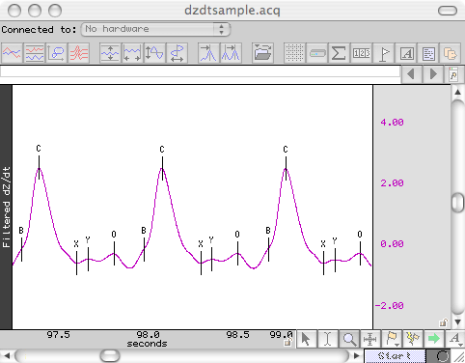Open file with the folder icon

[x=262, y=53]
